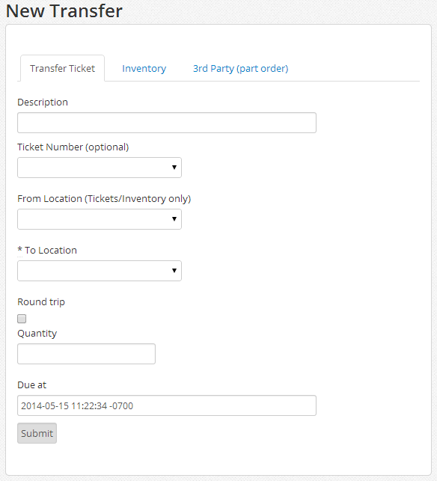Click the "From Location (Tickets/Inventory only)" label
Screen dimensions: 437x481
104,198
